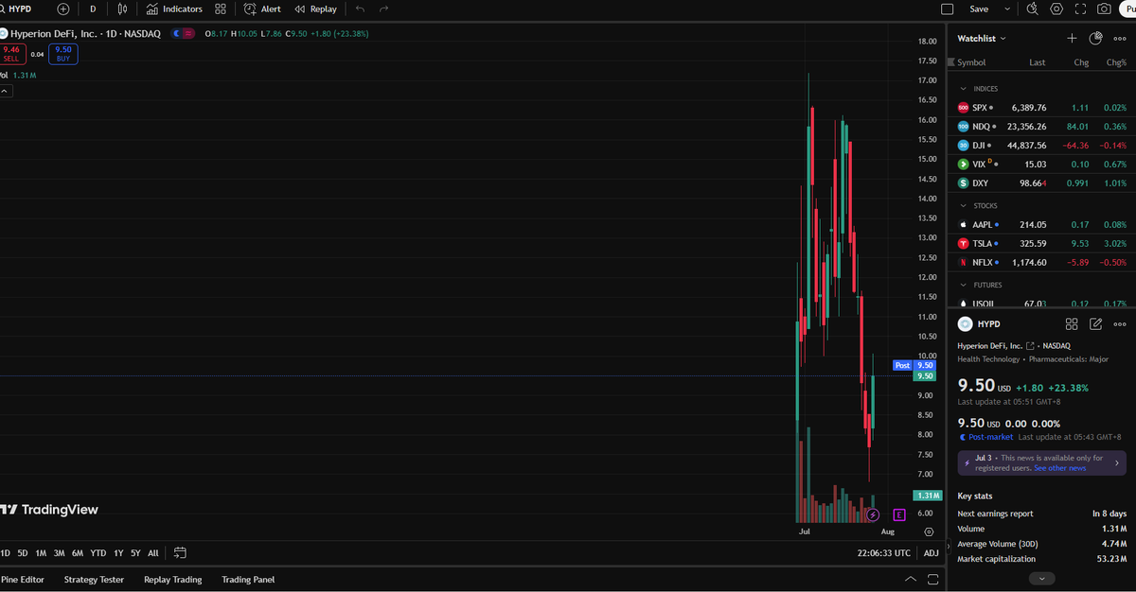Set the chart range to All
The image size is (1136, 592).
click(x=153, y=553)
